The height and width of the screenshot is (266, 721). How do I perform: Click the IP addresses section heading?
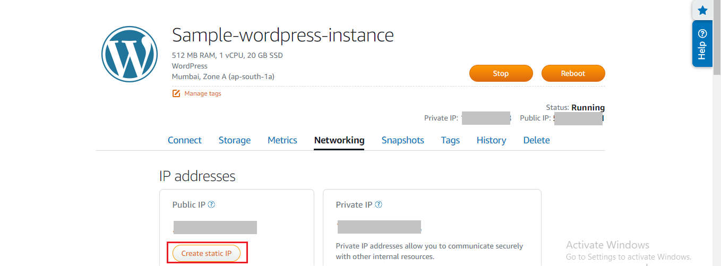[x=197, y=176]
